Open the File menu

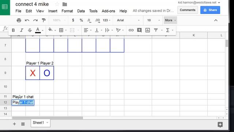pos(18,11)
